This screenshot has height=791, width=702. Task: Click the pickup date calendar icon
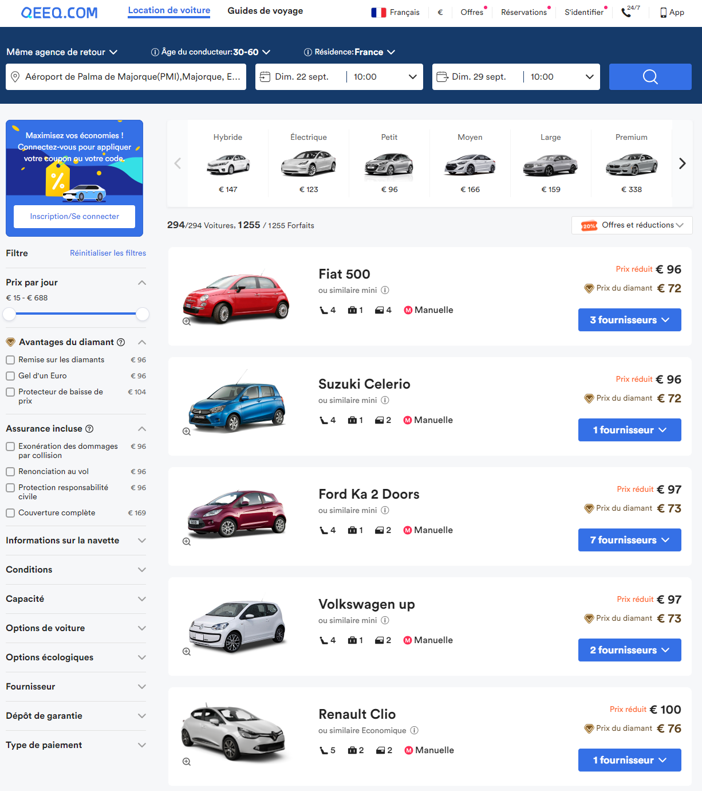click(x=265, y=77)
